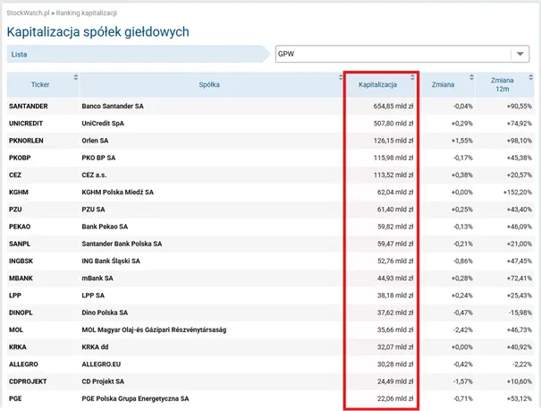This screenshot has height=411, width=541.
Task: Open Dino Polska SA entry
Action: (x=105, y=313)
